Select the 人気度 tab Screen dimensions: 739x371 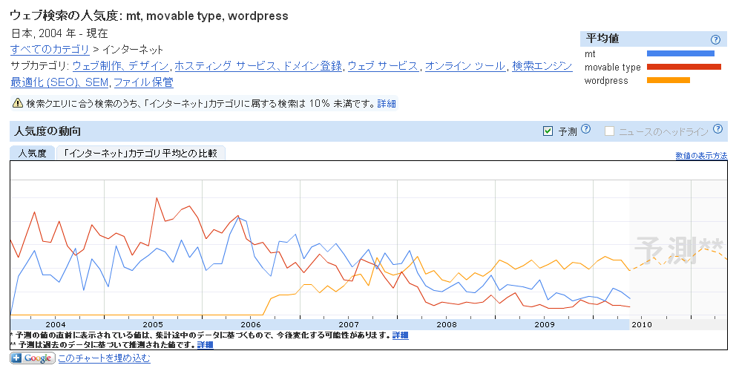[x=33, y=153]
